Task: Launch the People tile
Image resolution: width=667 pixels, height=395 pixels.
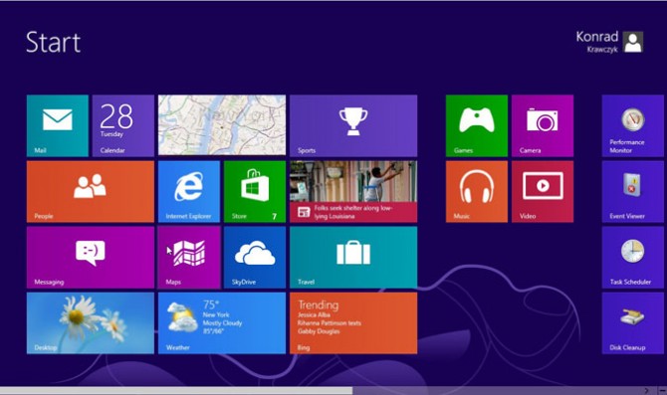Action: point(91,192)
